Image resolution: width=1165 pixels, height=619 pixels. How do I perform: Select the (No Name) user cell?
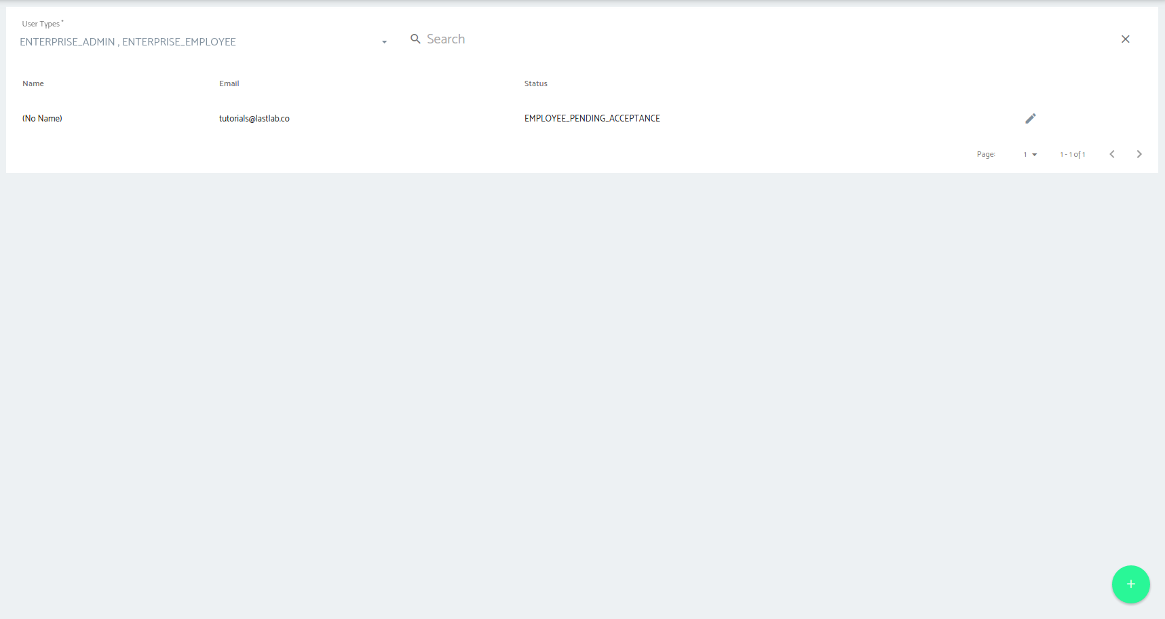click(42, 119)
